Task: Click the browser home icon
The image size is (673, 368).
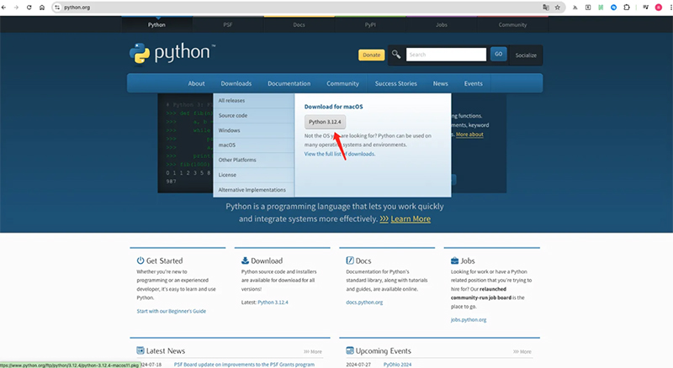Action: (x=43, y=7)
